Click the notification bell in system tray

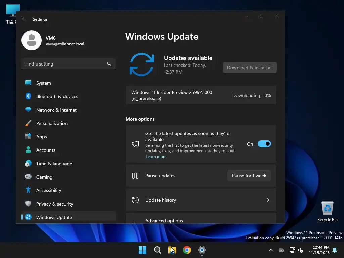[x=335, y=250]
